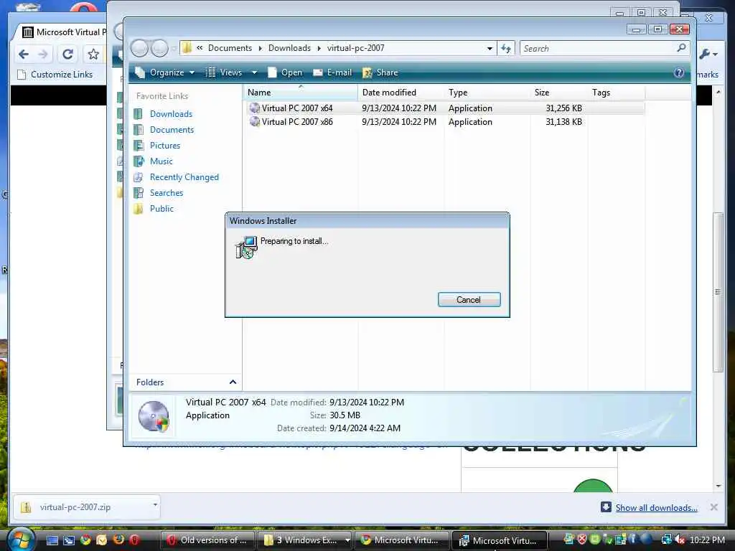The width and height of the screenshot is (735, 551).
Task: Click the Virtual PC 2007 x64 file icon
Action: tap(255, 108)
